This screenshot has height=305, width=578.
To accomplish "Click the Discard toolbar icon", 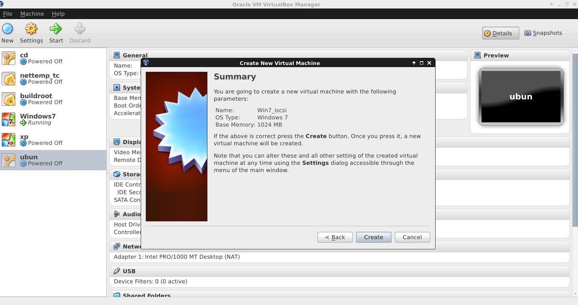I will coord(80,29).
